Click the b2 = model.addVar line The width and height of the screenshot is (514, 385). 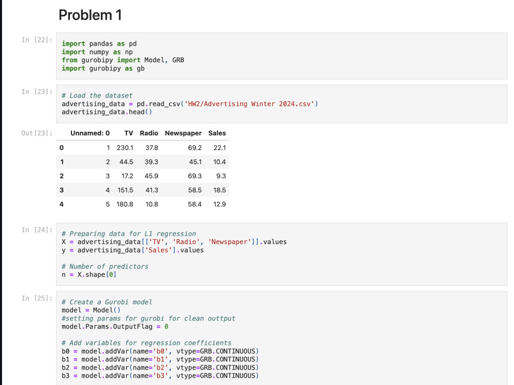tap(160, 368)
